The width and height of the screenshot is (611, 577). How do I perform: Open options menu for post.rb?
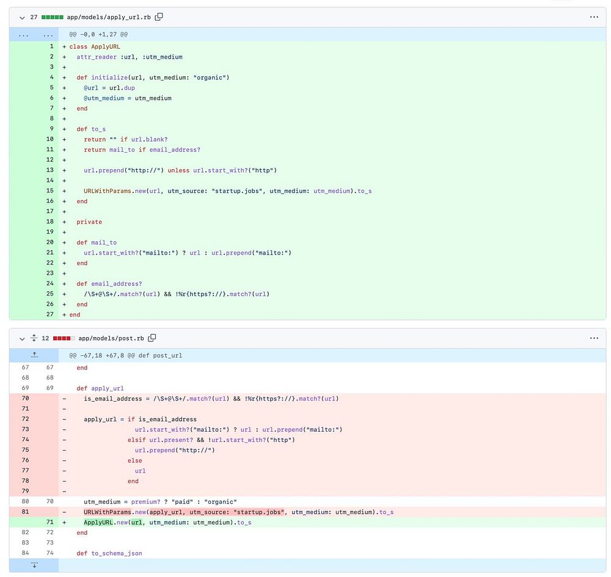pos(594,338)
